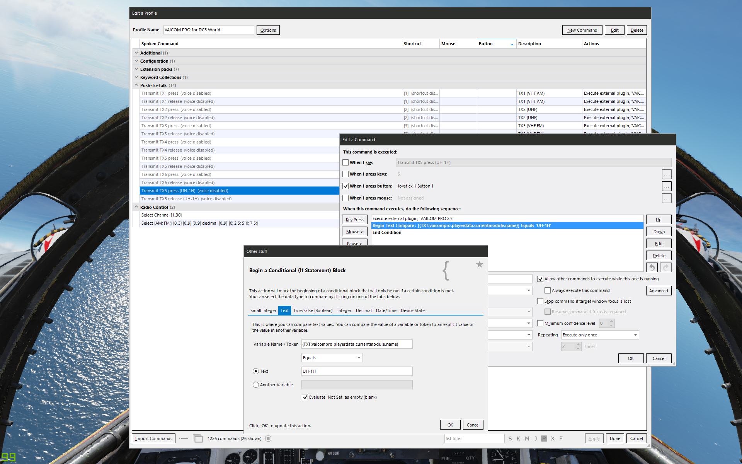Click the favorite star icon

click(480, 264)
